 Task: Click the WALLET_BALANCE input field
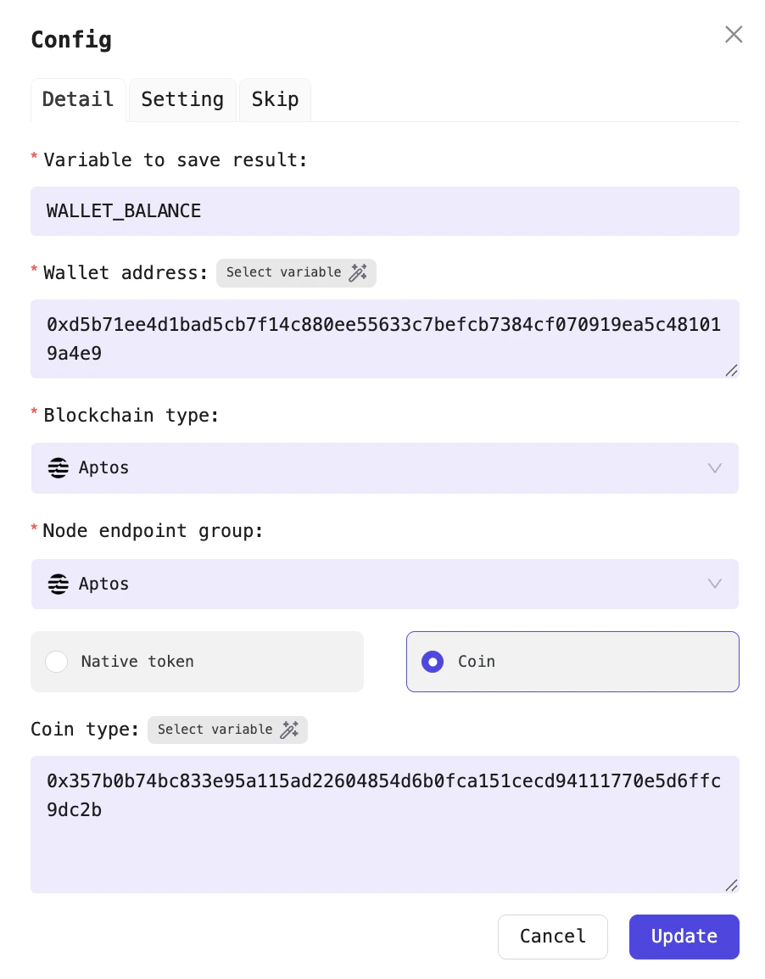[384, 210]
